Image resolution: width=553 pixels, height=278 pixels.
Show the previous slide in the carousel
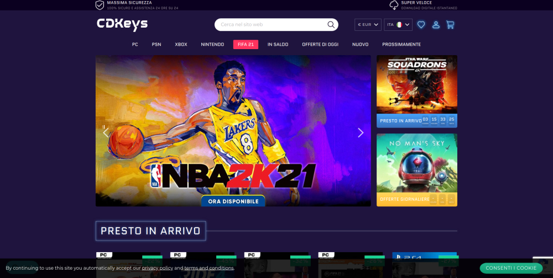tap(106, 132)
